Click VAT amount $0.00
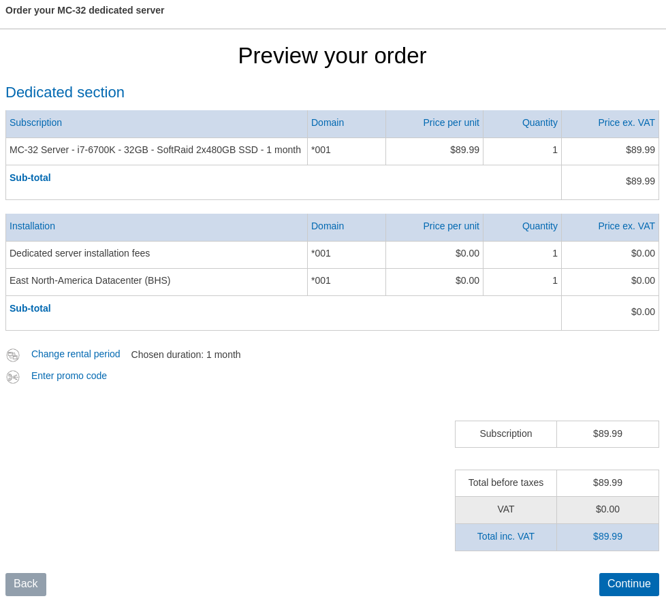 point(607,510)
